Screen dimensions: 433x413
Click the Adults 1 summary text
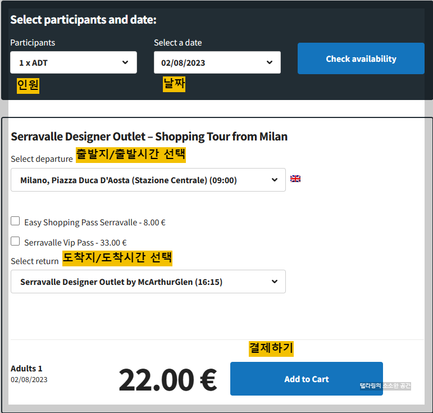pyautogui.click(x=26, y=369)
